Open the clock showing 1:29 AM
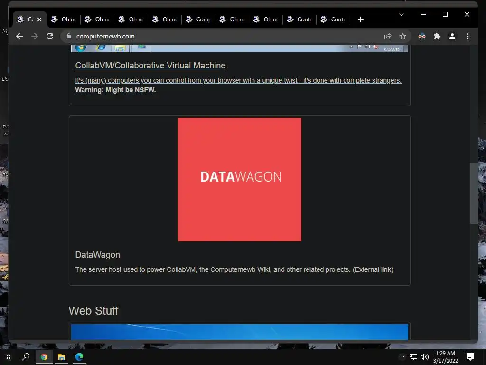 click(x=445, y=357)
